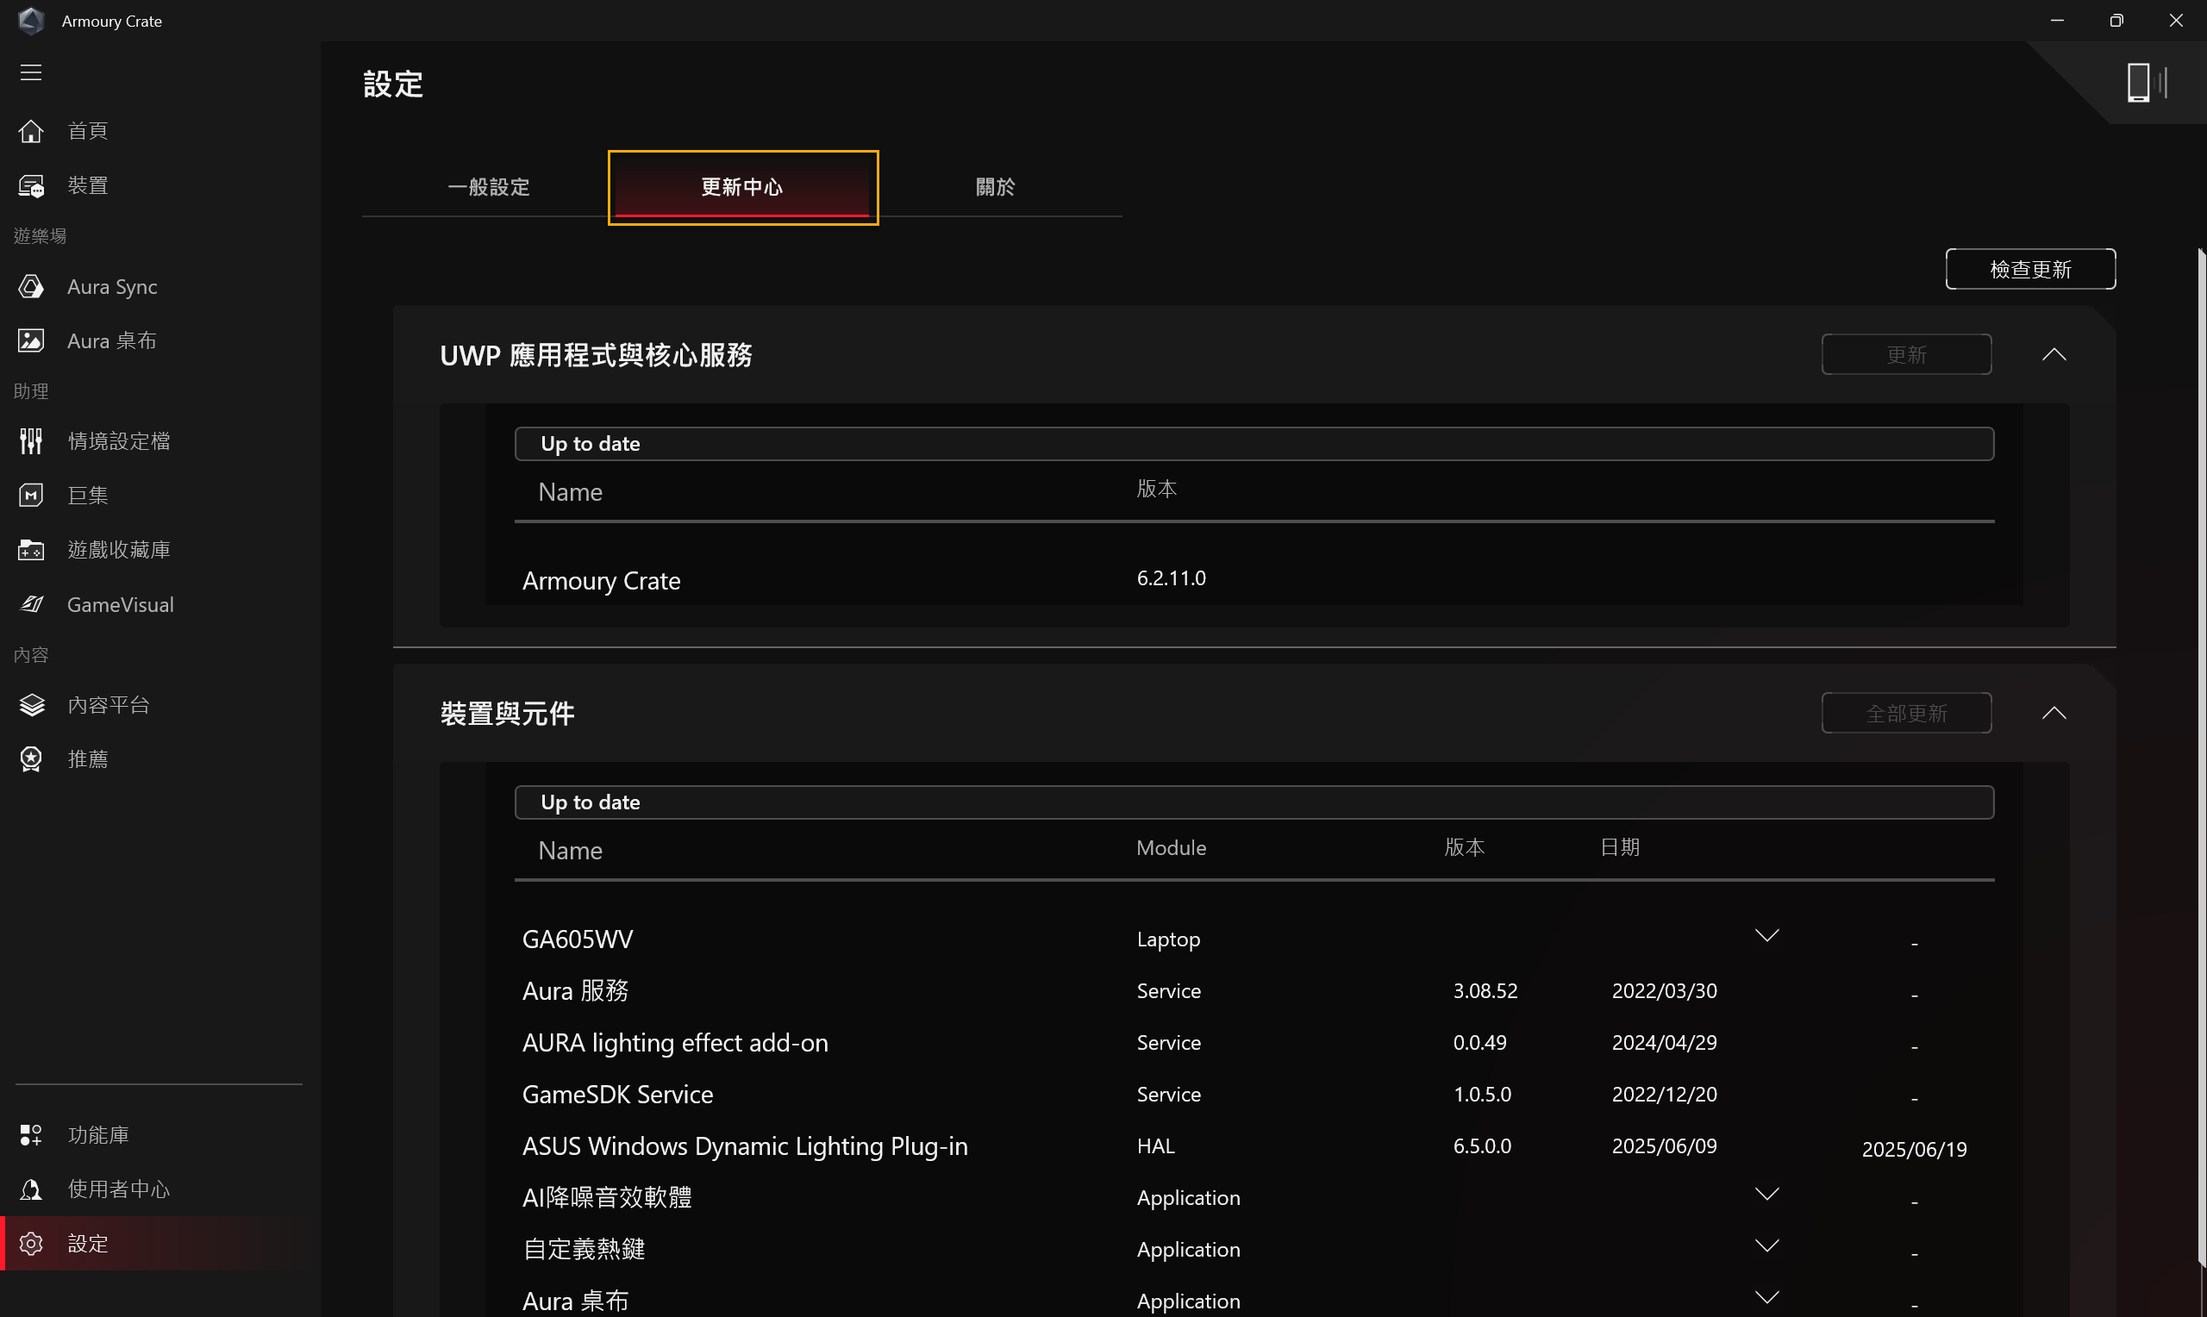
Task: Open the 推薦 recommendations icon
Action: pyautogui.click(x=31, y=758)
